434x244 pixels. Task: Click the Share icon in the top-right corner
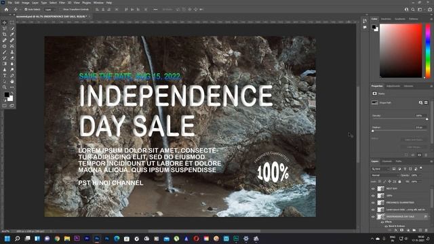pos(429,9)
